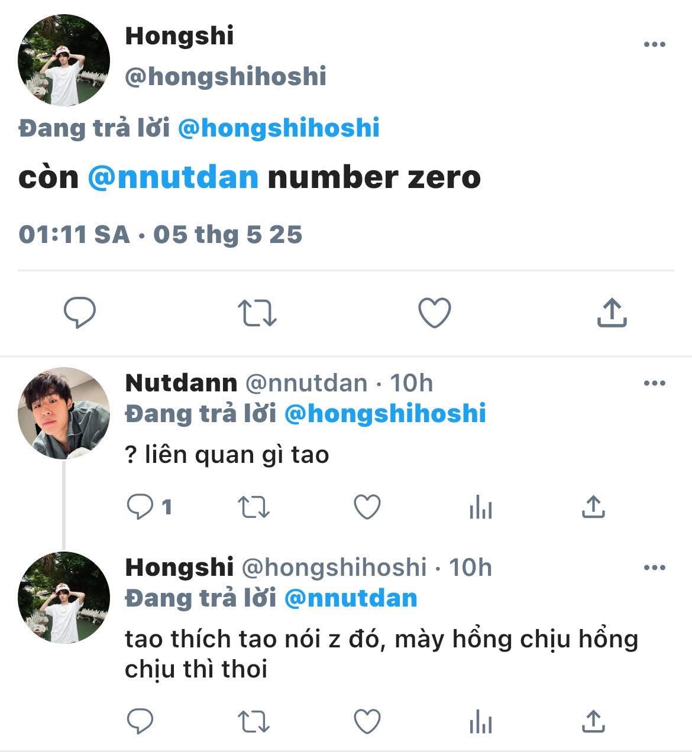Image resolution: width=692 pixels, height=752 pixels.
Task: Open reply thread on Nutdann's tweet
Action: click(x=150, y=507)
